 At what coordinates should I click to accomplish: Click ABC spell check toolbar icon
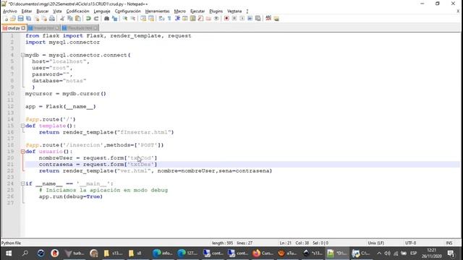point(268,19)
